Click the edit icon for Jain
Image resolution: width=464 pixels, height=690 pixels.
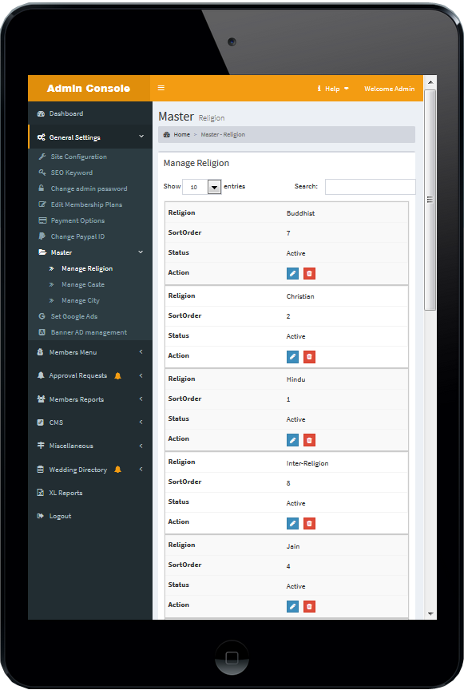point(292,606)
